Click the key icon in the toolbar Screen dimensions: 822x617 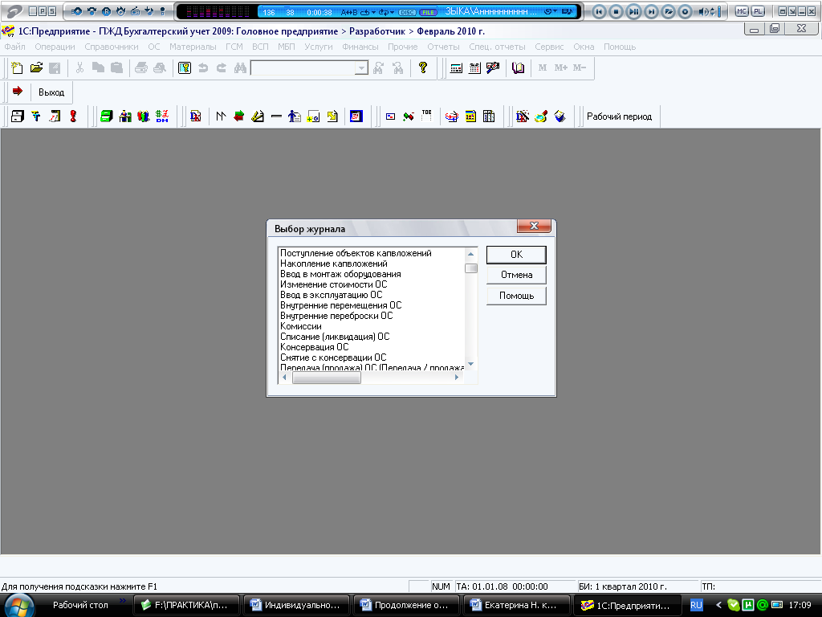click(x=185, y=67)
